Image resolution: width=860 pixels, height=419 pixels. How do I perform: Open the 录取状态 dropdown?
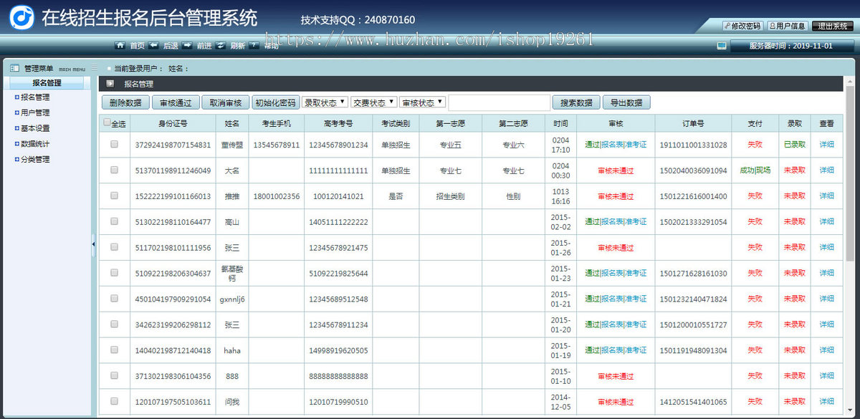(325, 102)
